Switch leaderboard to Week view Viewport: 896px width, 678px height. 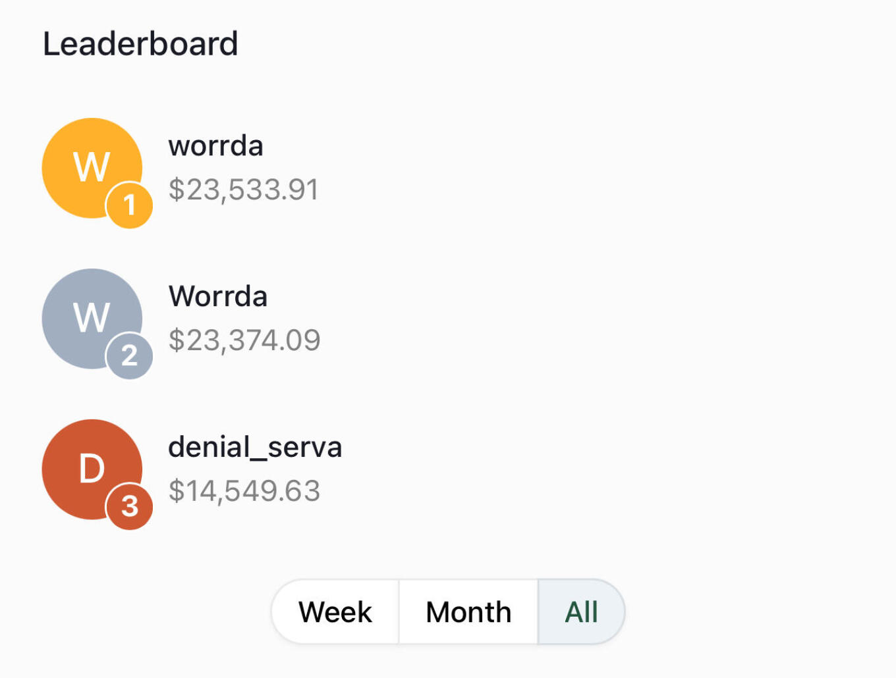click(x=335, y=612)
